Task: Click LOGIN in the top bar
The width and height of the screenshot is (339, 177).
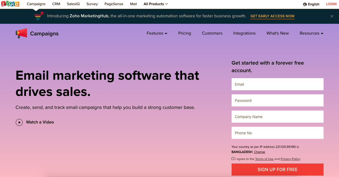Action: point(331,4)
